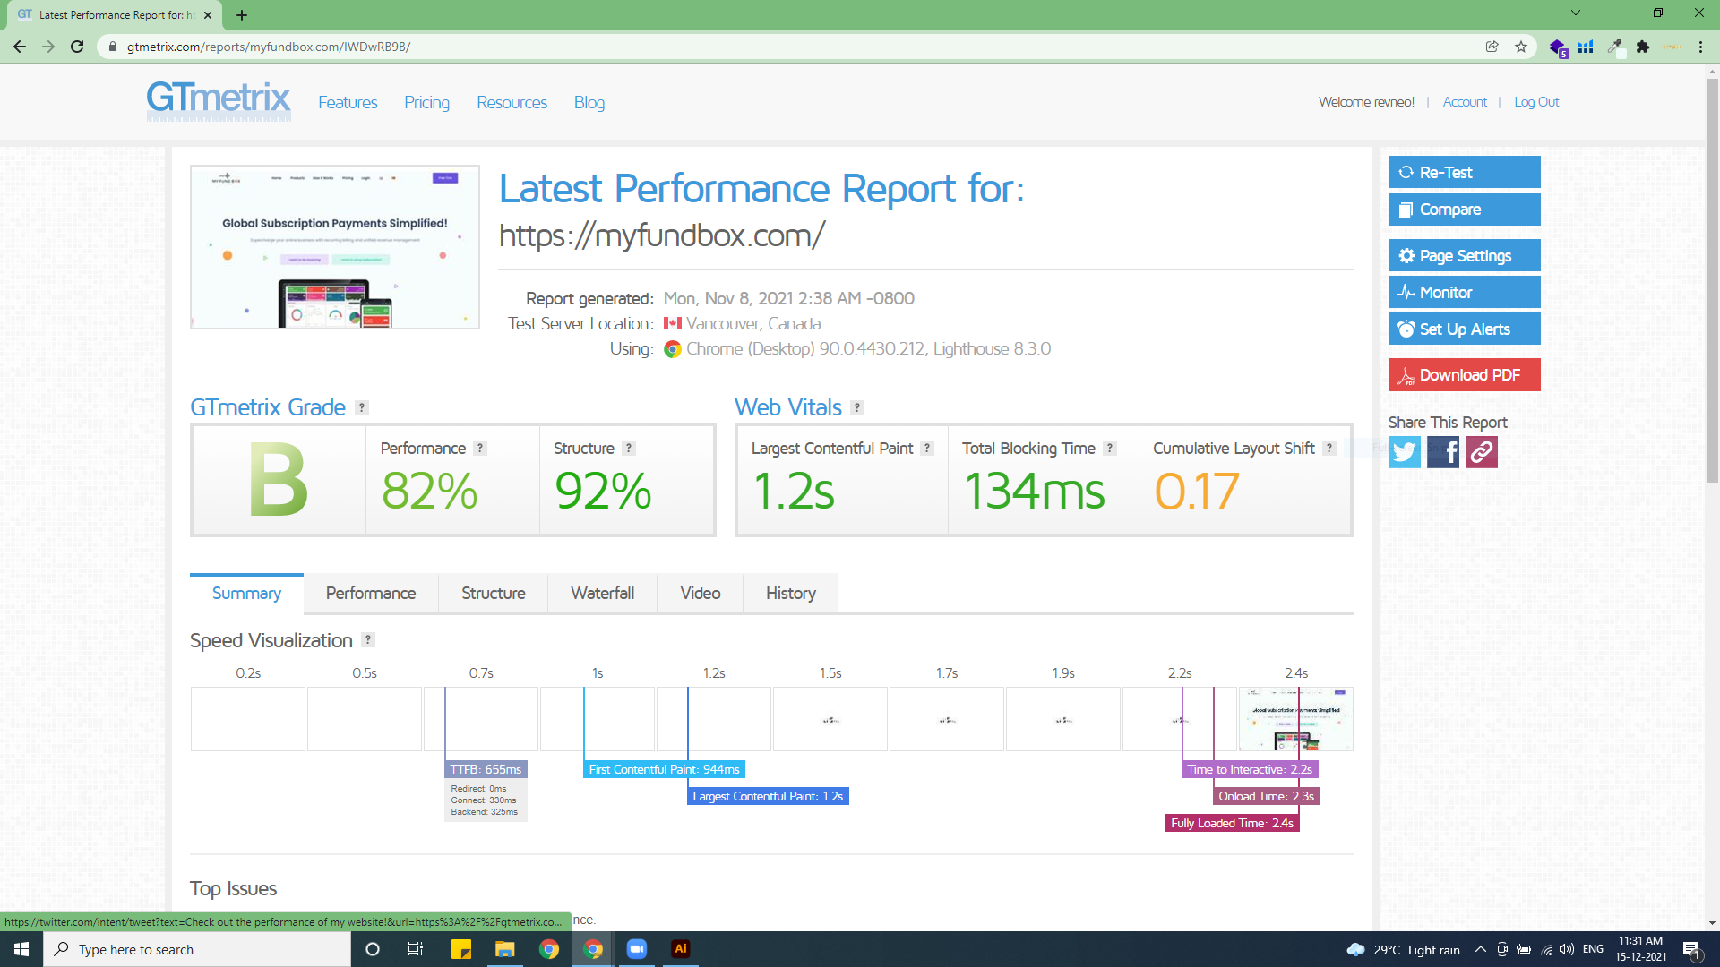The width and height of the screenshot is (1720, 967).
Task: Switch to Video tab
Action: pos(701,593)
